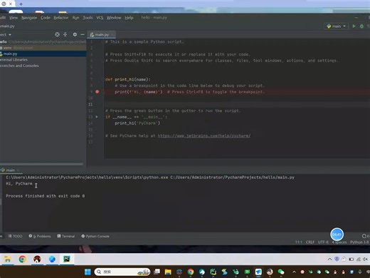The height and width of the screenshot is (278, 370).
Task: Click the 4 spaces indent widget
Action: point(339,242)
